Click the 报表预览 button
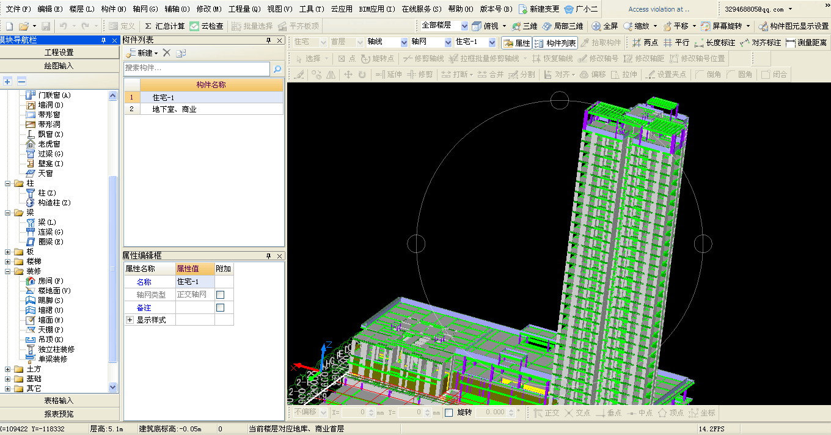 click(x=59, y=414)
